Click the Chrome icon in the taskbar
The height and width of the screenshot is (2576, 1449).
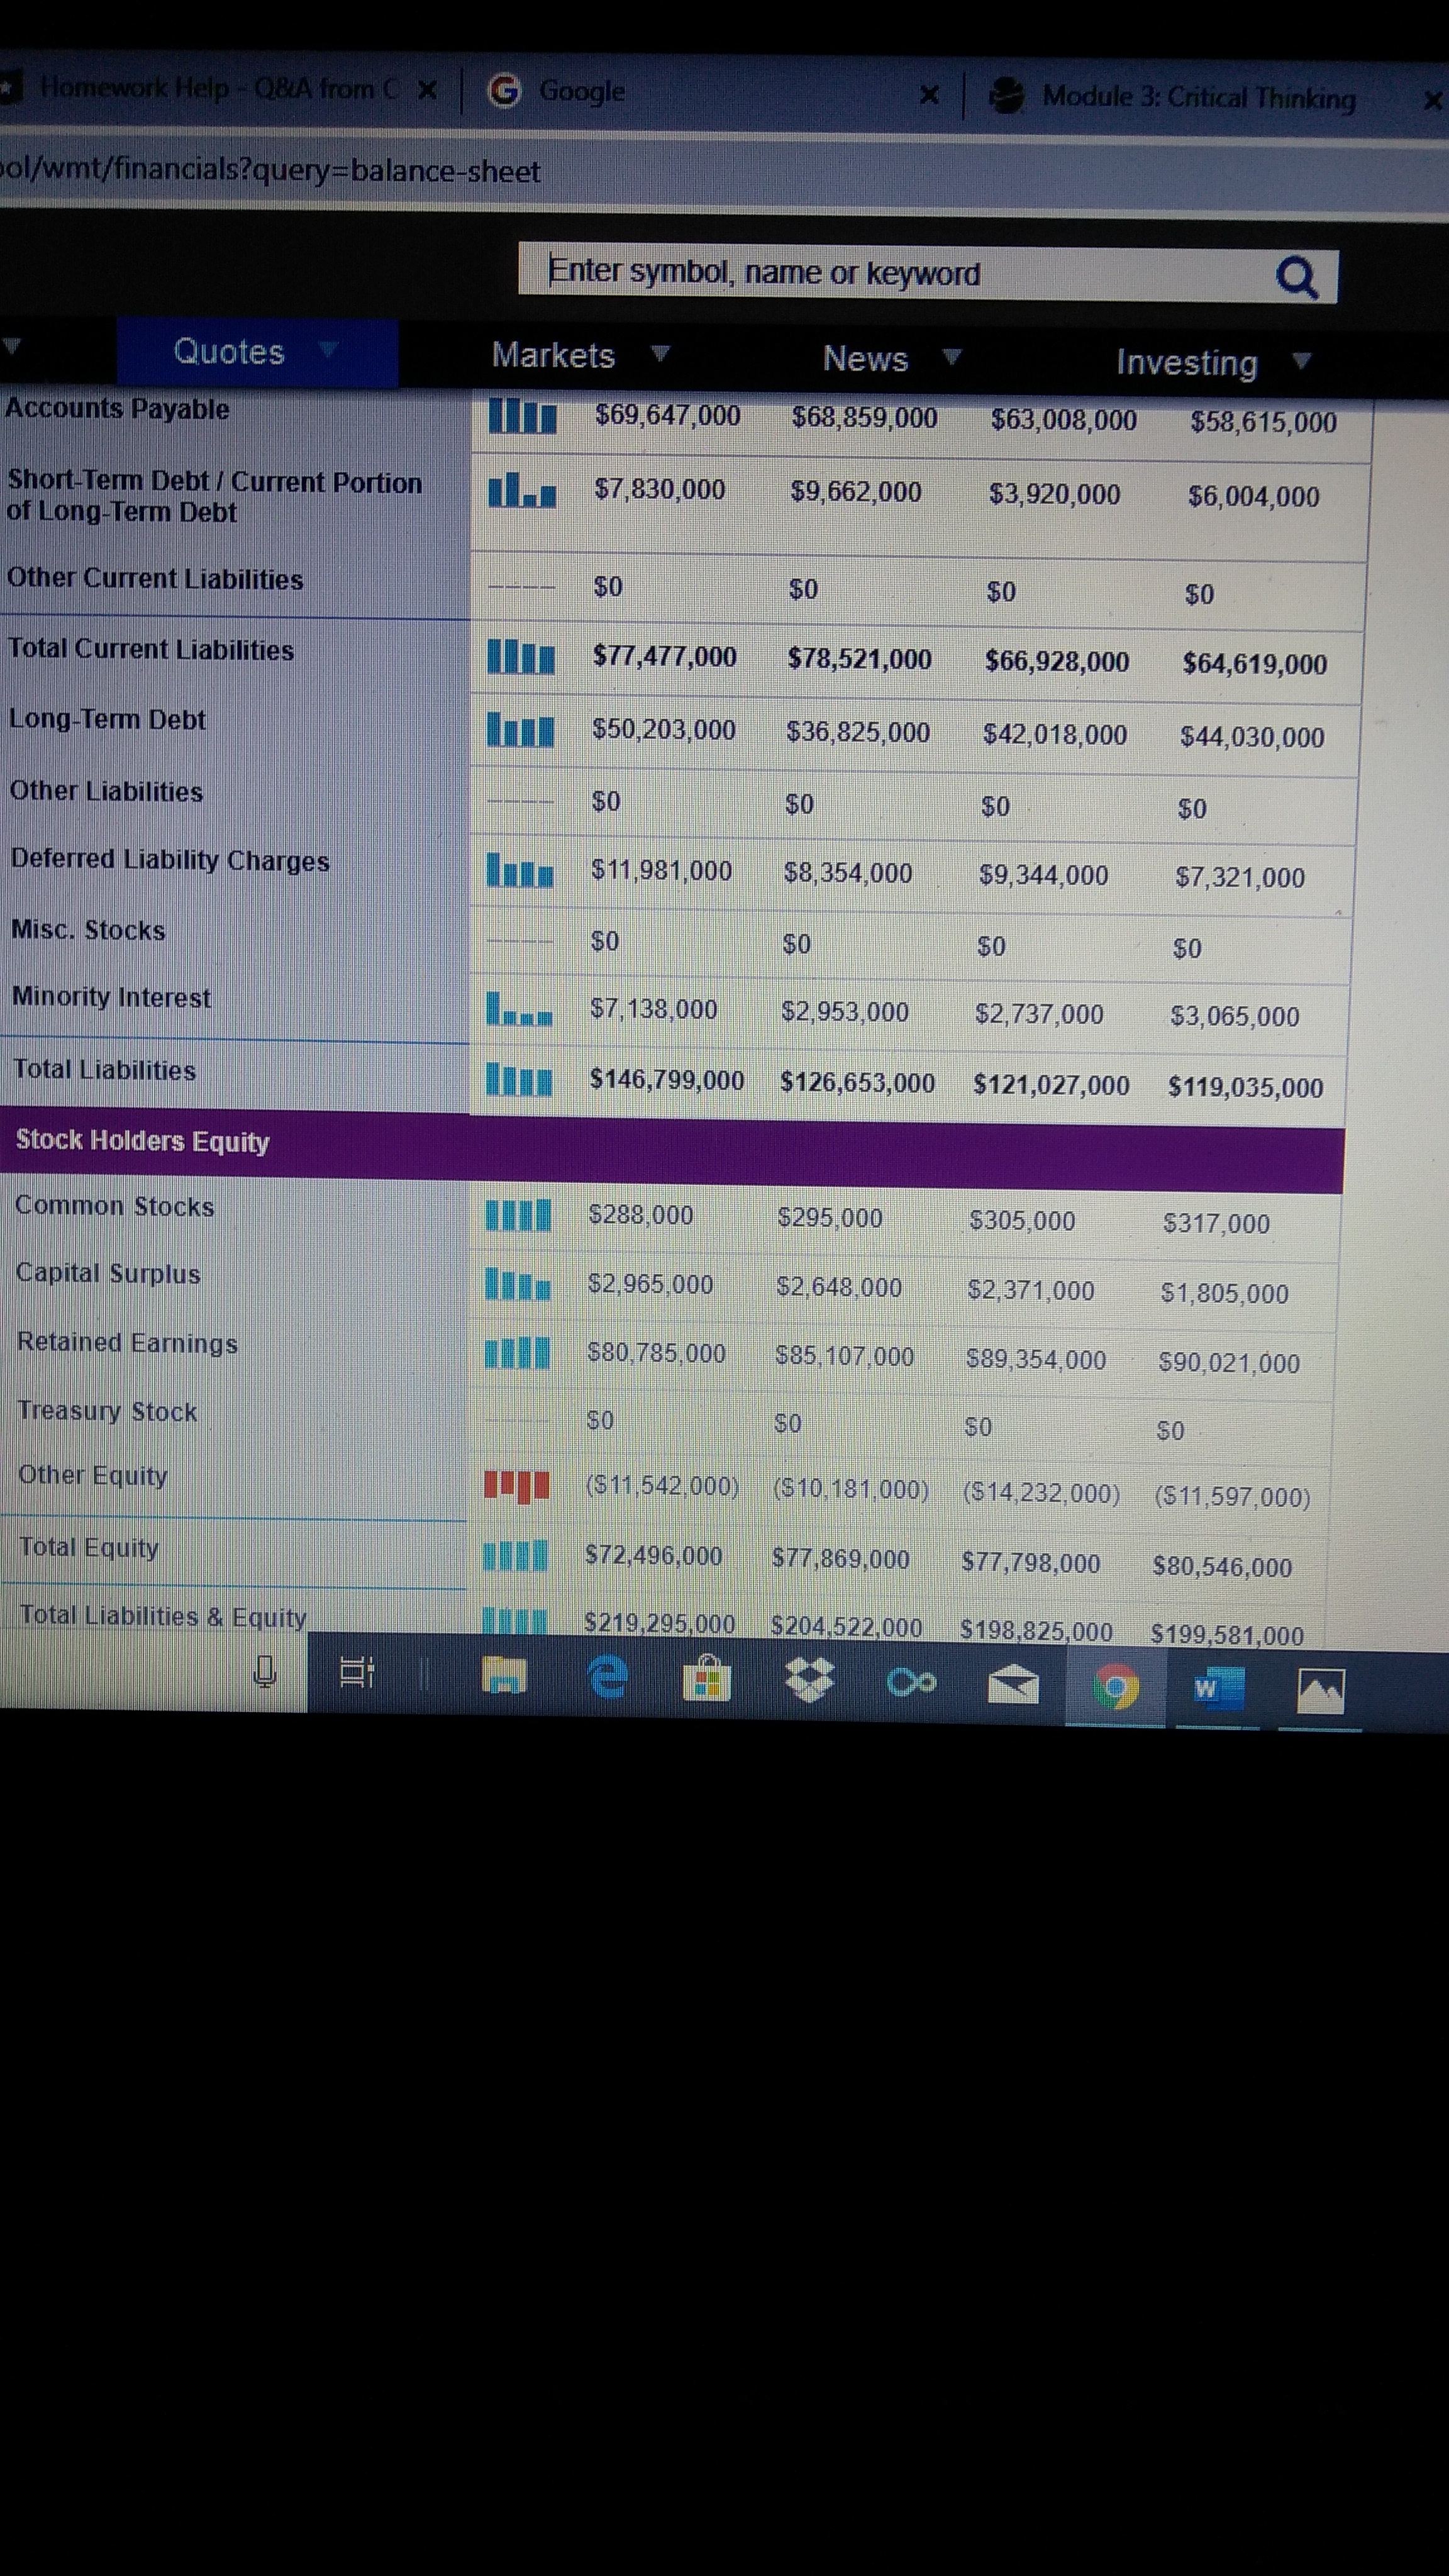1115,1688
